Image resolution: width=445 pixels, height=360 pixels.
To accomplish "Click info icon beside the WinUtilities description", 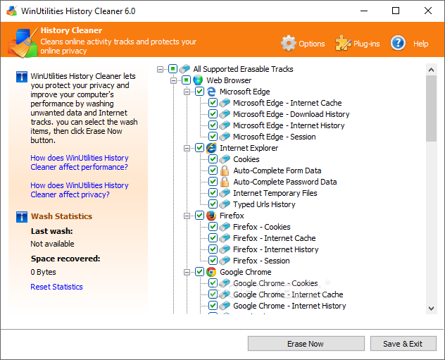I will pyautogui.click(x=22, y=77).
